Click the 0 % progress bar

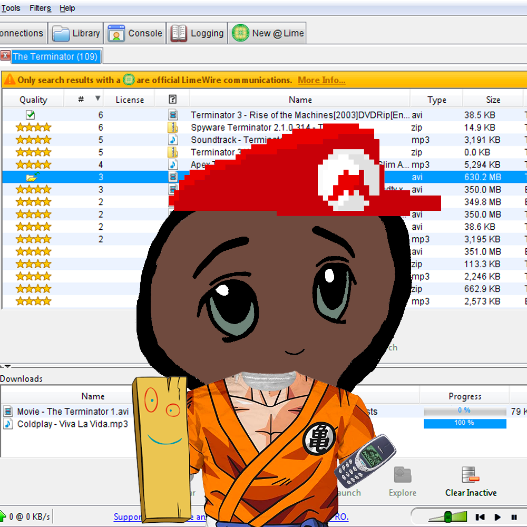[465, 411]
